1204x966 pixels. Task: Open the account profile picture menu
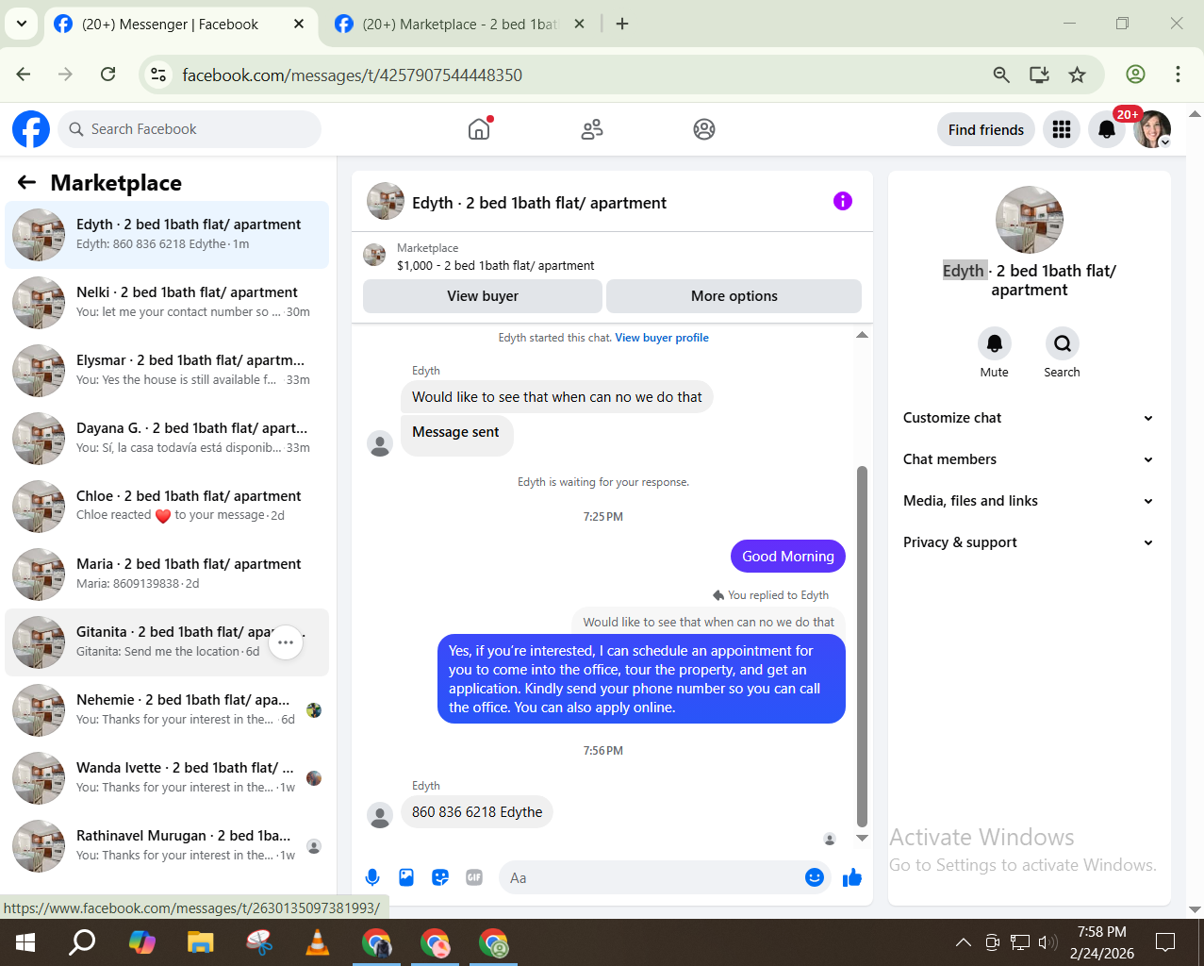[1152, 129]
